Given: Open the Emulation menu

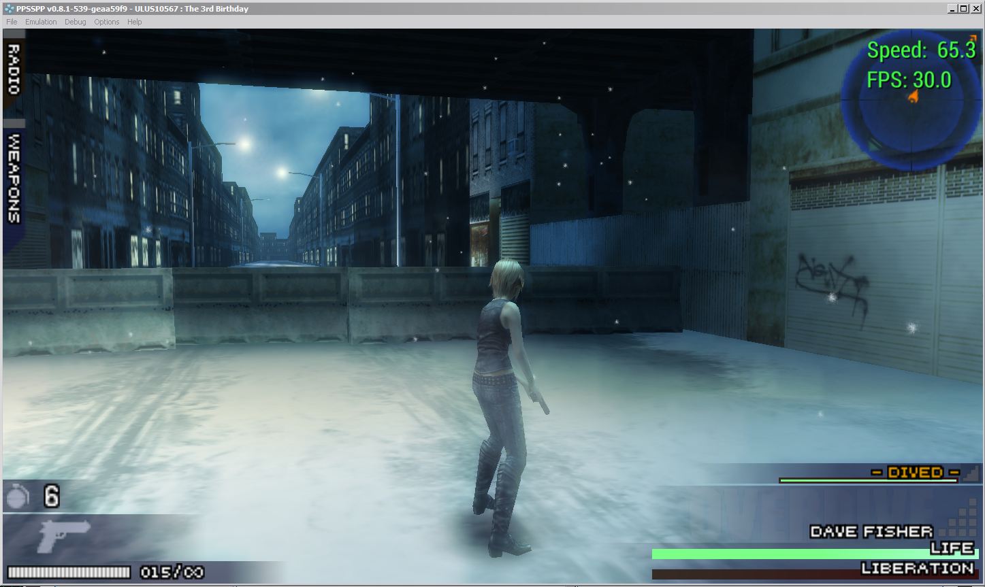Looking at the screenshot, I should [41, 22].
